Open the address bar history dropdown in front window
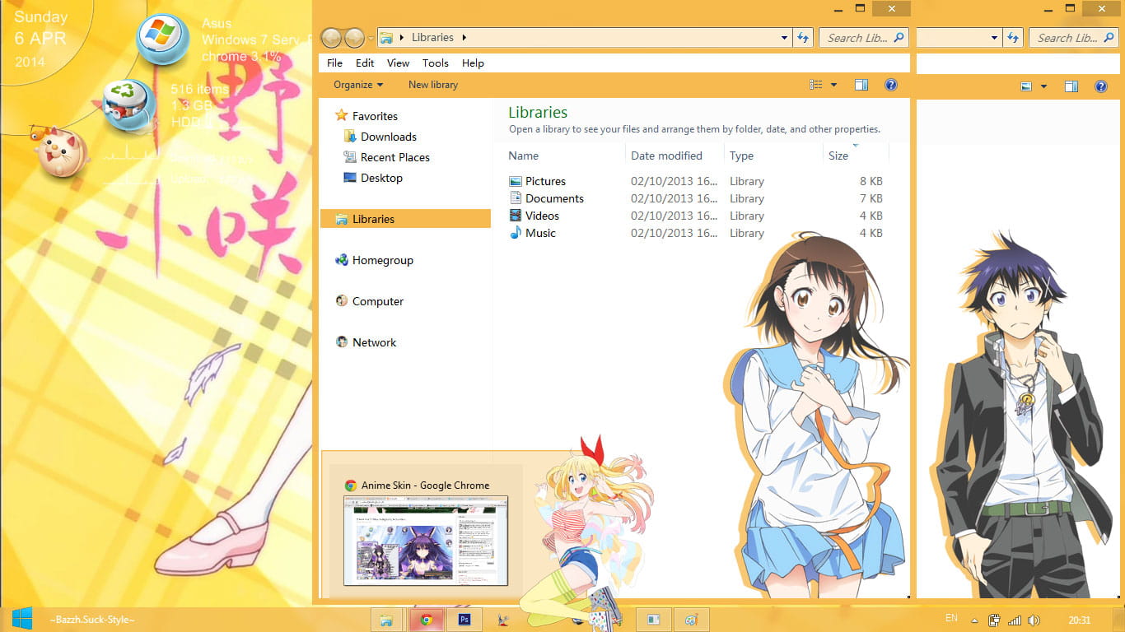Screen dimensions: 1125x632 click(784, 38)
